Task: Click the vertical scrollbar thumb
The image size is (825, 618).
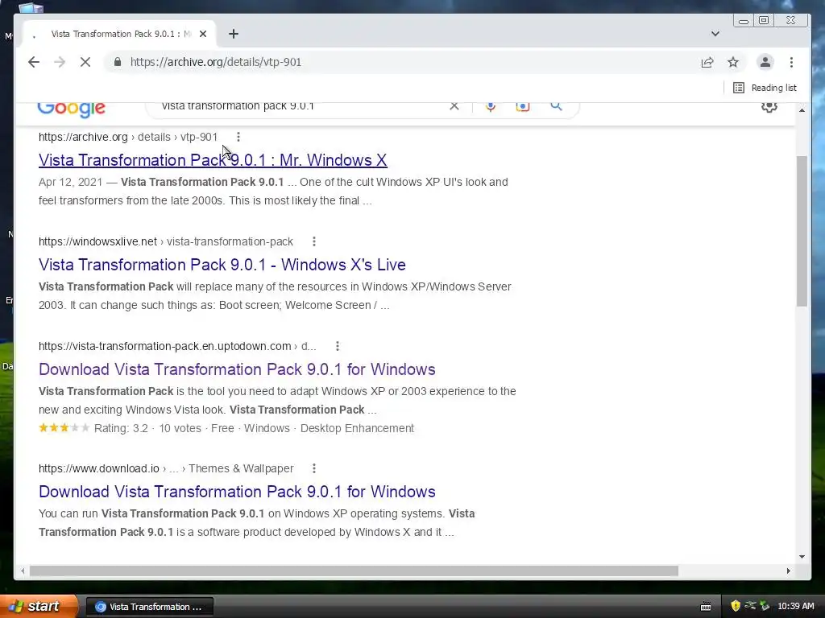Action: 802,231
